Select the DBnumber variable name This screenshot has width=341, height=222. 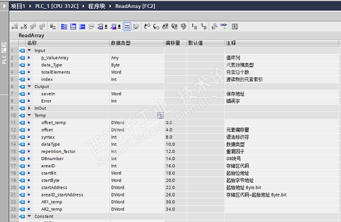52,159
